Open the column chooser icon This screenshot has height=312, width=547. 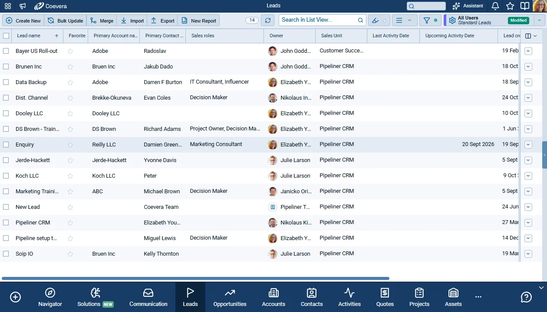(x=531, y=36)
